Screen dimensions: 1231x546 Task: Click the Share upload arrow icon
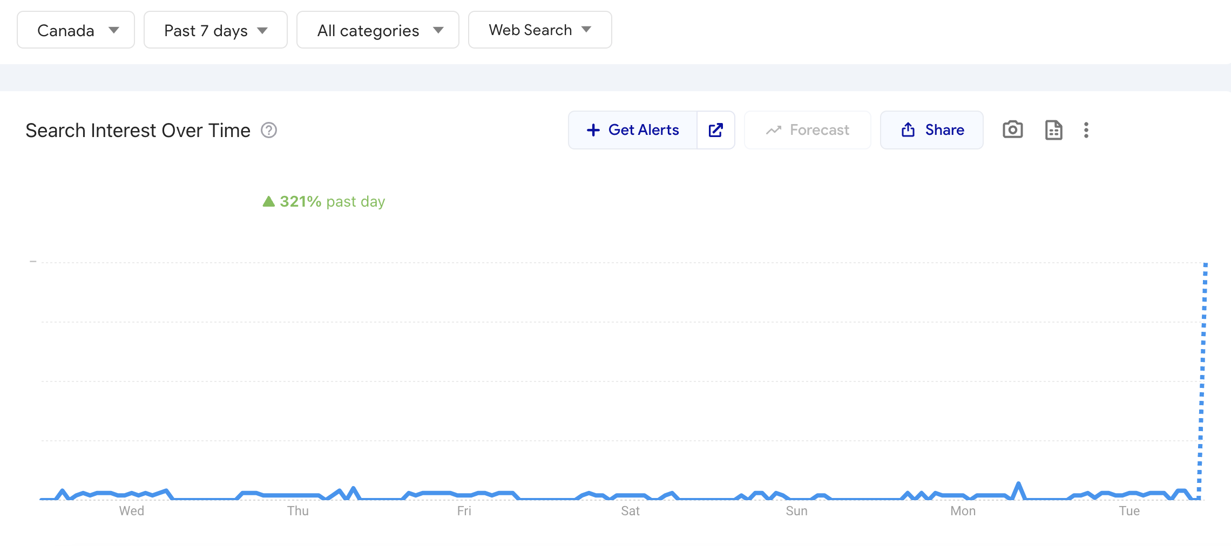[908, 130]
